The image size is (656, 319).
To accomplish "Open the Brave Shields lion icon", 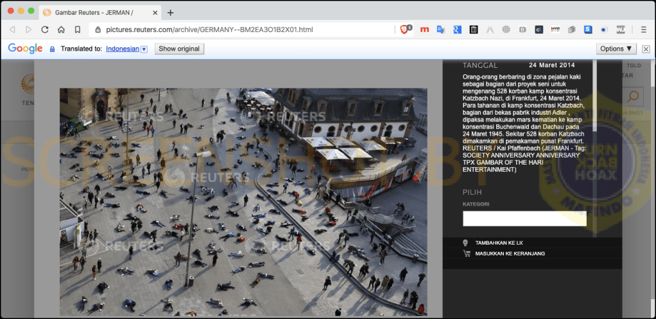I will pos(405,29).
